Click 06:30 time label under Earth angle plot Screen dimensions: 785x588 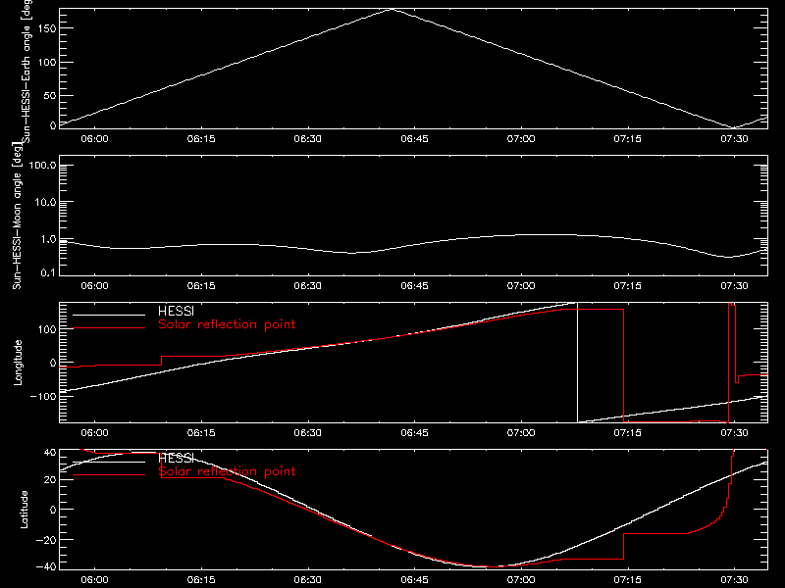308,139
